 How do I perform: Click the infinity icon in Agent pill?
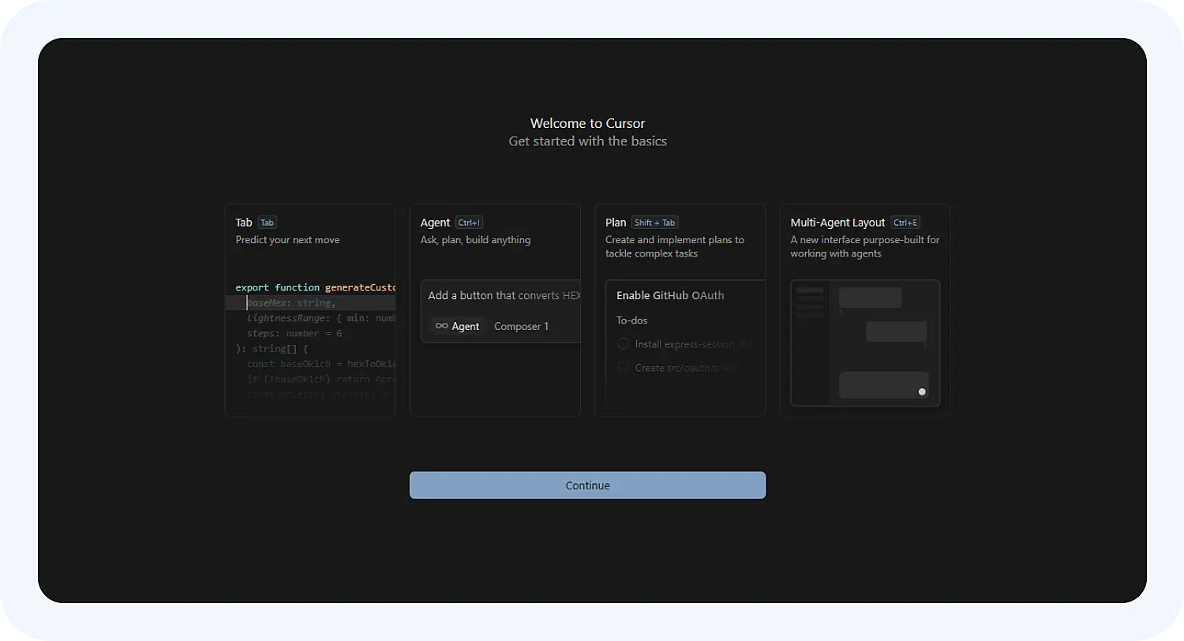click(x=441, y=326)
